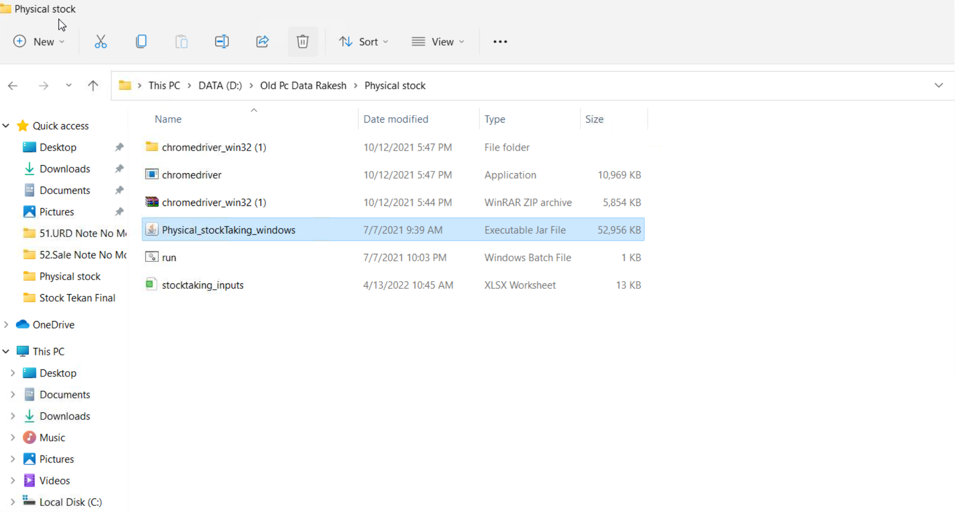Open address bar history dropdown chevron
The image size is (955, 513).
point(939,85)
